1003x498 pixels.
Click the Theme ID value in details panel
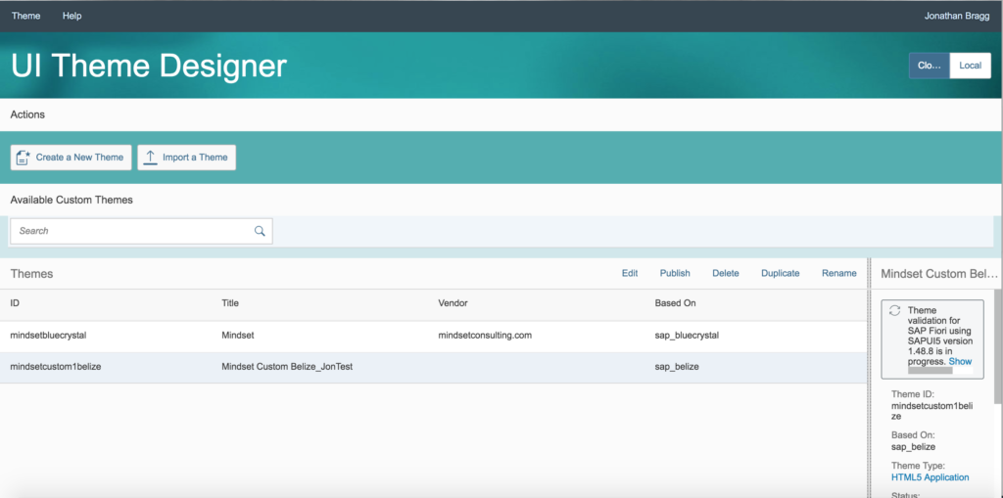[932, 410]
